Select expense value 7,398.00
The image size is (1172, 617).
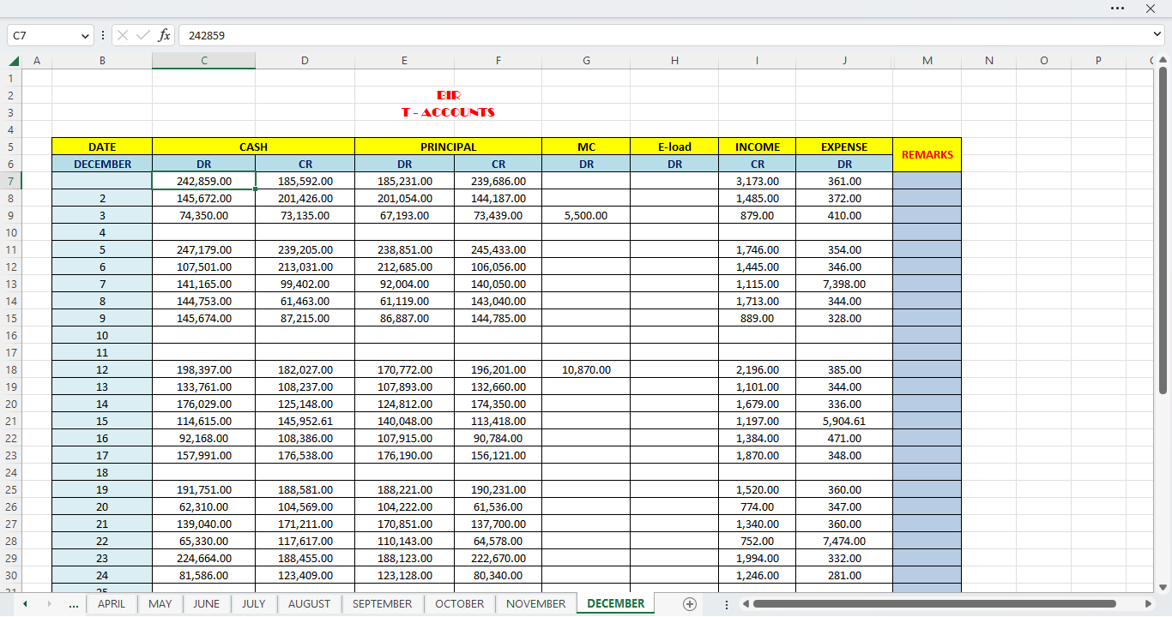pos(844,284)
